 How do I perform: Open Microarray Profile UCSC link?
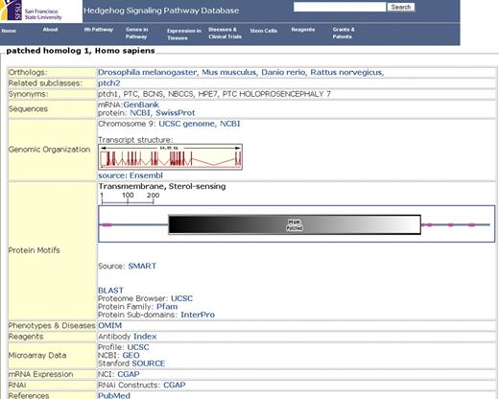[138, 347]
